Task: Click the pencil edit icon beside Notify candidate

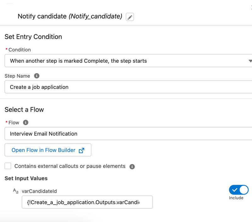Action: pos(130,17)
